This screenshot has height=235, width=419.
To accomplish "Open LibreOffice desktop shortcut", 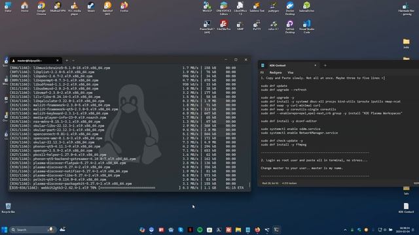I will [240, 8].
